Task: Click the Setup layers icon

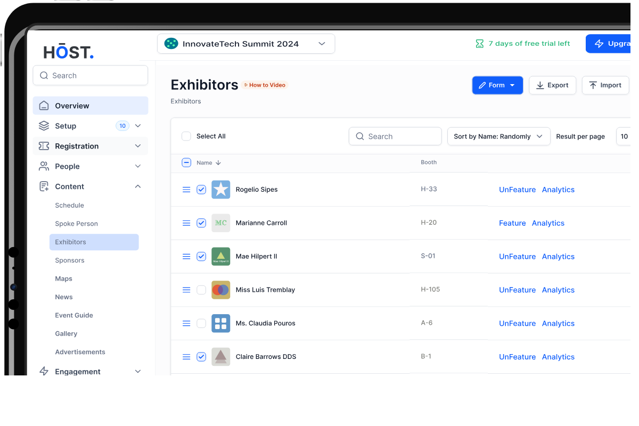Action: (x=44, y=126)
